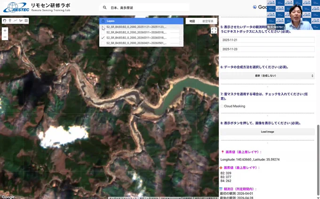Click the RESTEC globe logo
320x199 pixels.
point(16,8)
